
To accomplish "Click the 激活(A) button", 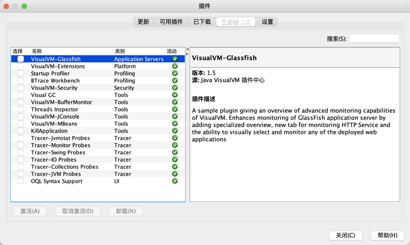I will click(30, 211).
